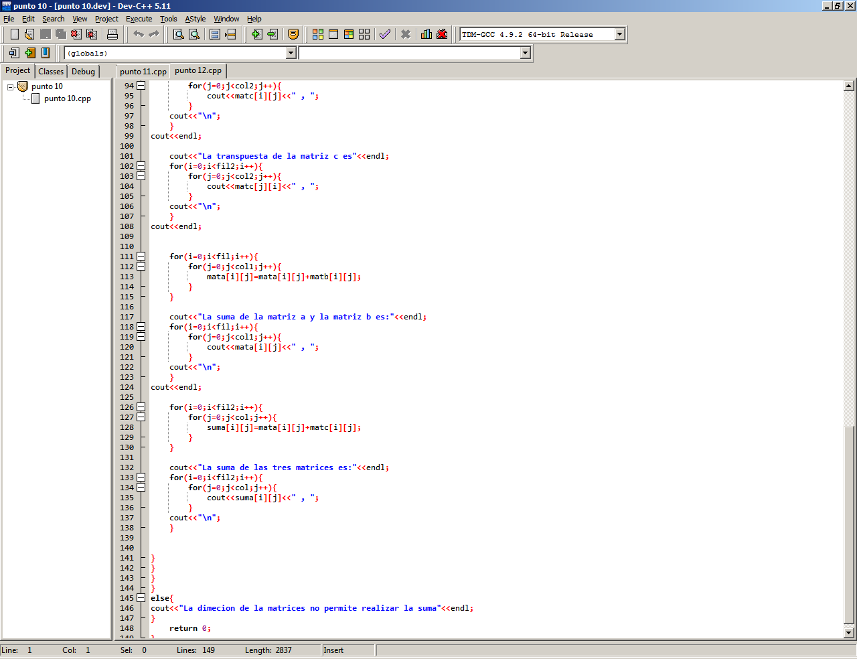The width and height of the screenshot is (857, 659).
Task: Switch to the punto 11.cpp tab
Action: pos(143,71)
